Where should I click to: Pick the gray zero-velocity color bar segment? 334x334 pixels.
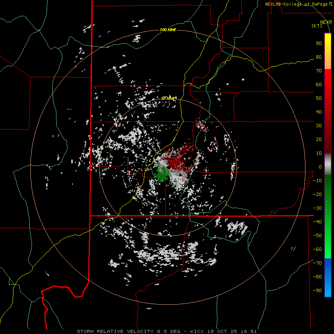pos(328,164)
